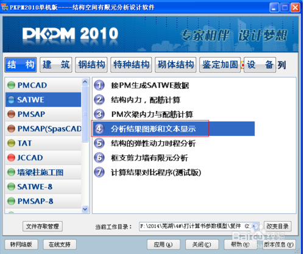
Task: Open the 当前工作目录 path dropdown
Action: (x=255, y=226)
